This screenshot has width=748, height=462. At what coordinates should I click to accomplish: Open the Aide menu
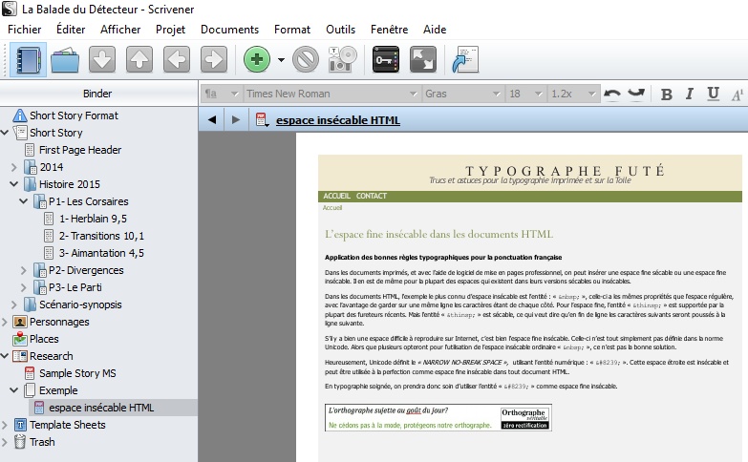pos(435,30)
